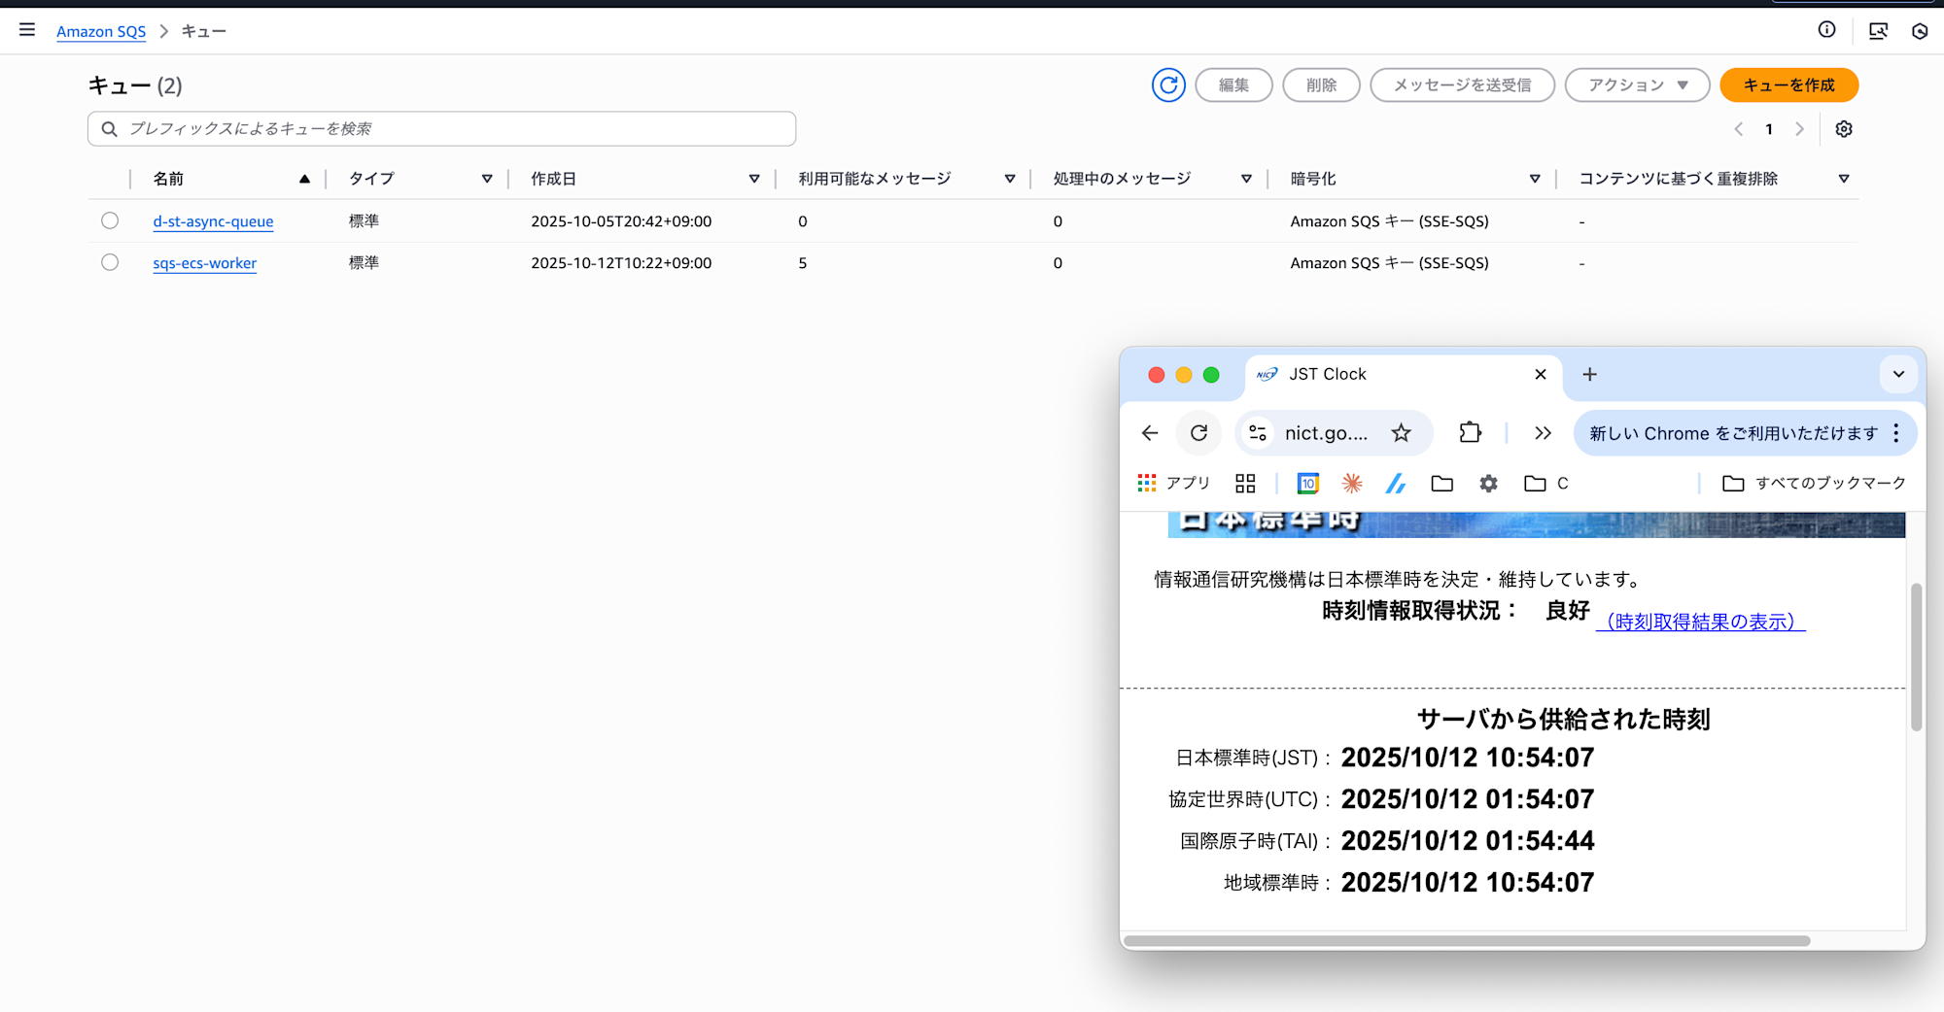Open the AWS console hamburger navigation menu
1944x1012 pixels.
click(x=27, y=30)
